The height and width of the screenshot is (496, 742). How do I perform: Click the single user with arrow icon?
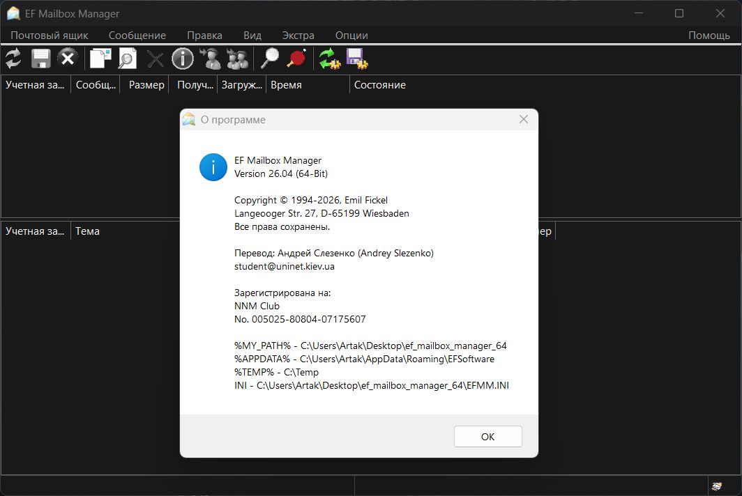coord(210,59)
